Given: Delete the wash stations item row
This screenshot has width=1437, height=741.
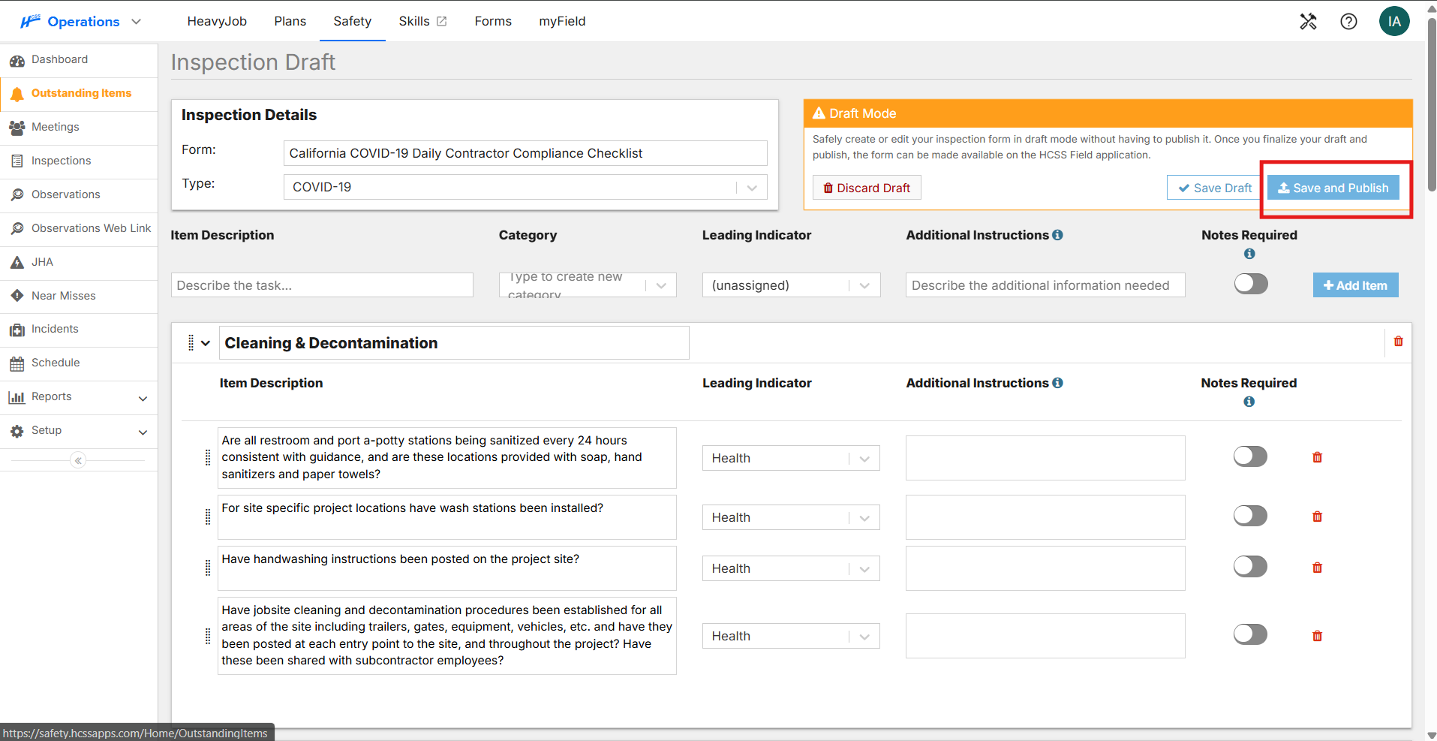Looking at the screenshot, I should click(1317, 517).
